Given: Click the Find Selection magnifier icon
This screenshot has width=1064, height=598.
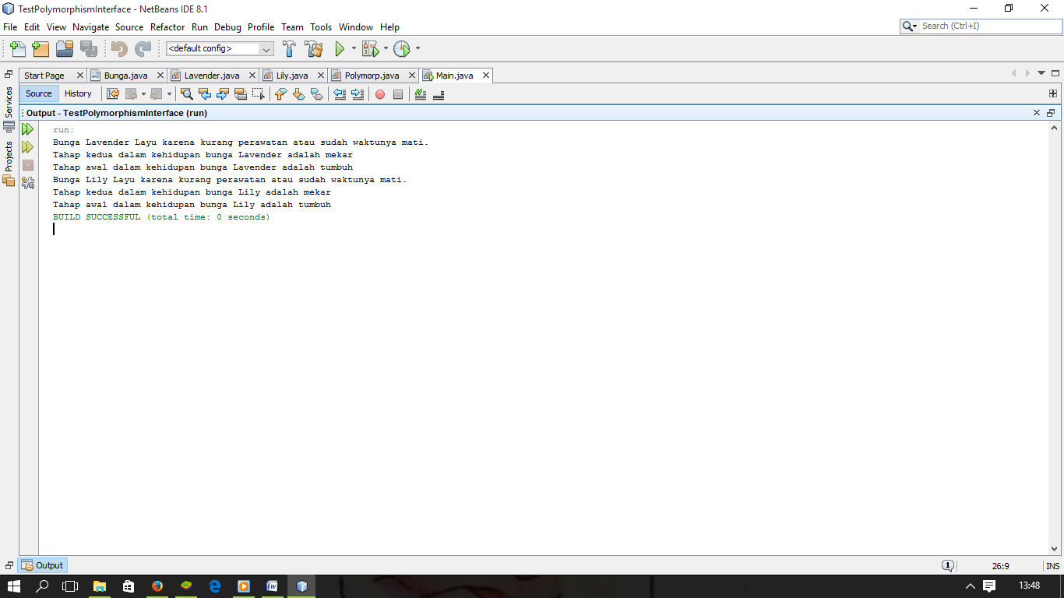Looking at the screenshot, I should point(187,94).
